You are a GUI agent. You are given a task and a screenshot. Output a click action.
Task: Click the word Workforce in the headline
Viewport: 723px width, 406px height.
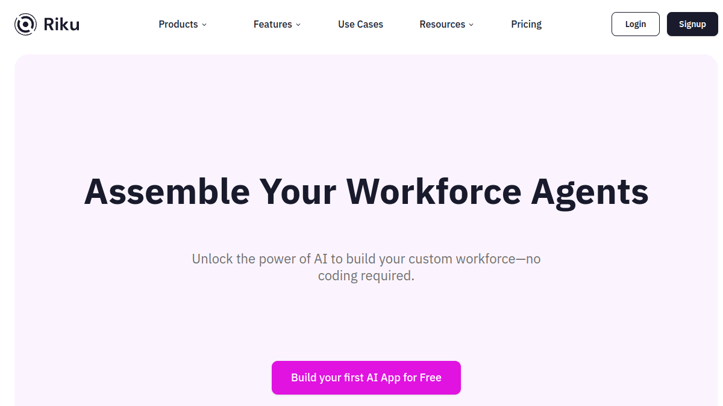coord(434,191)
